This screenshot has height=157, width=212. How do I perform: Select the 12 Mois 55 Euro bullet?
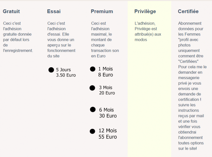point(92,131)
